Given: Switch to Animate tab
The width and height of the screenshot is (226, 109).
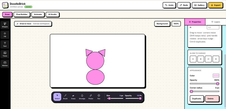Looking at the screenshot, I should 38,14.
